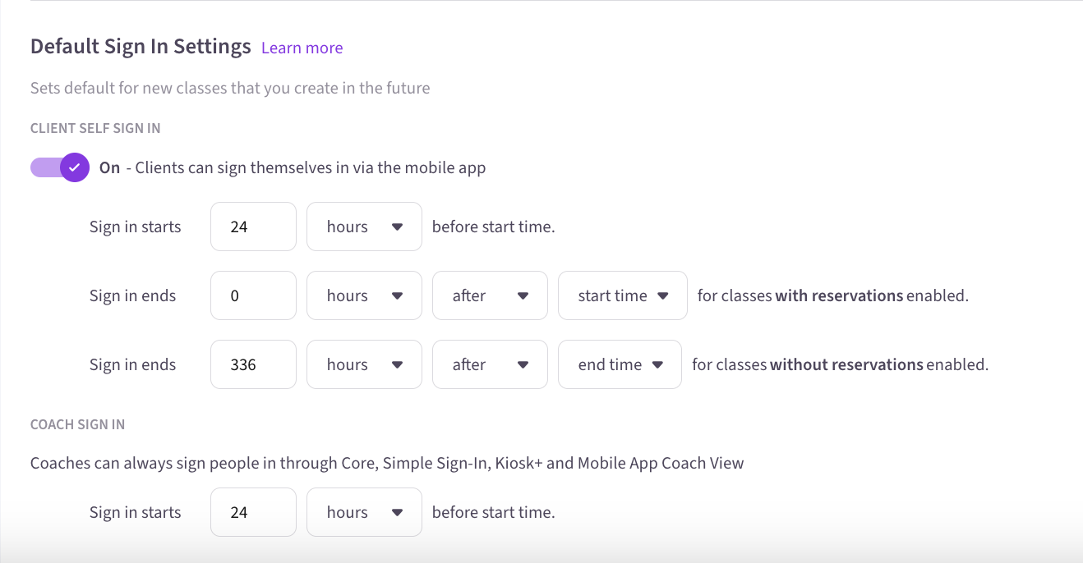Click the On label beside the toggle

tap(109, 167)
